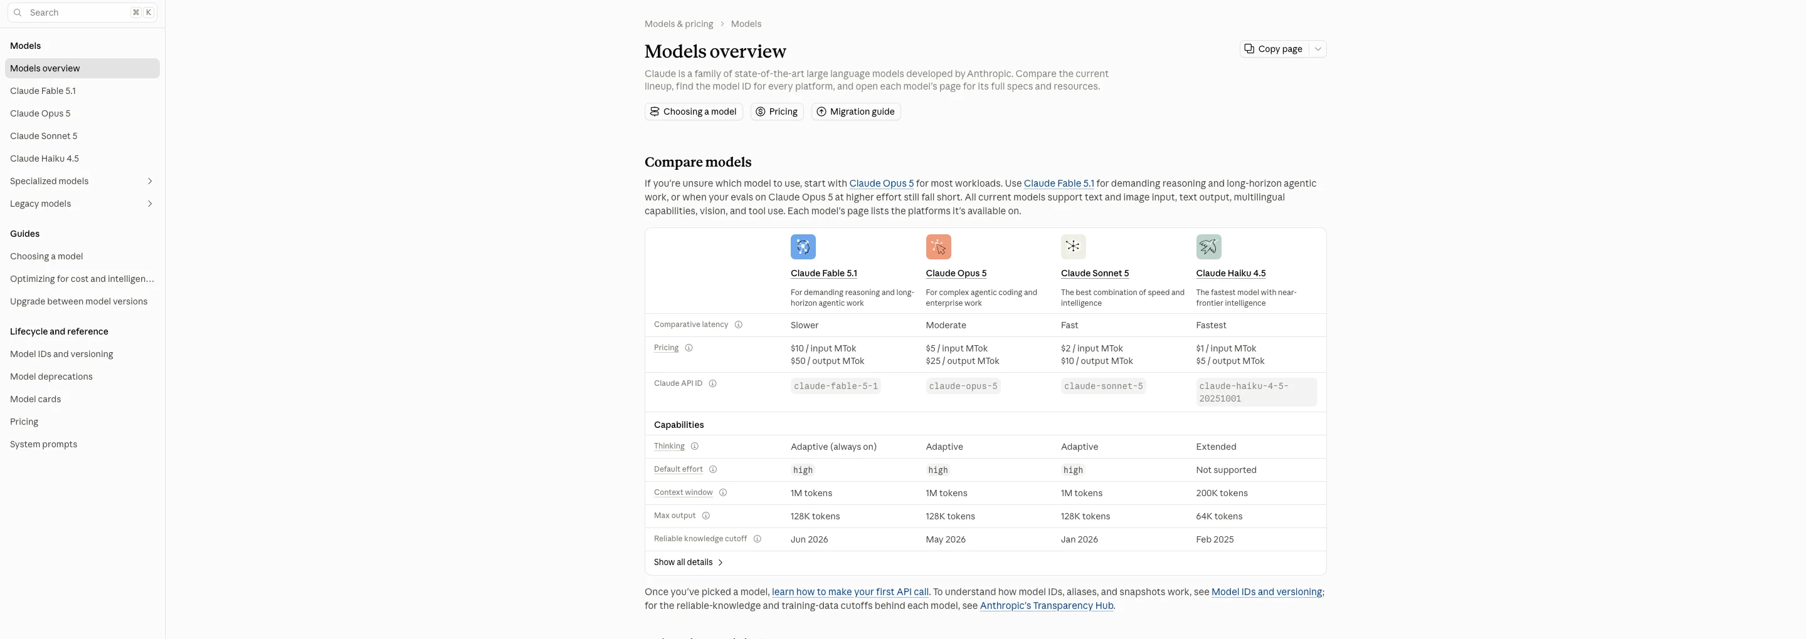The height and width of the screenshot is (639, 1806).
Task: Copy the claude-opus-5 API ID
Action: point(963,386)
